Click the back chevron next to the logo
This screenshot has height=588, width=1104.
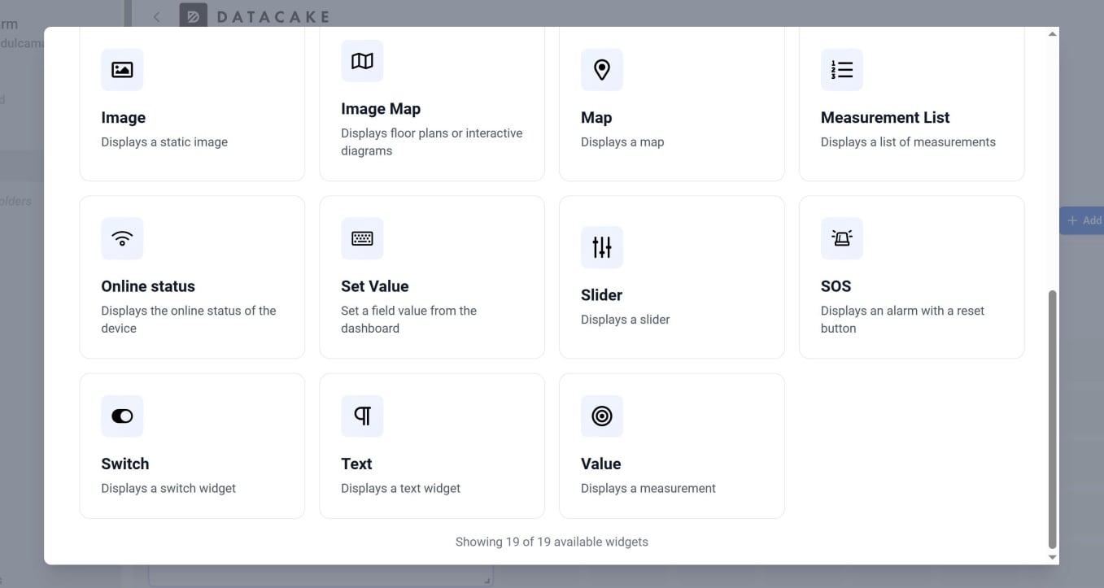click(156, 16)
